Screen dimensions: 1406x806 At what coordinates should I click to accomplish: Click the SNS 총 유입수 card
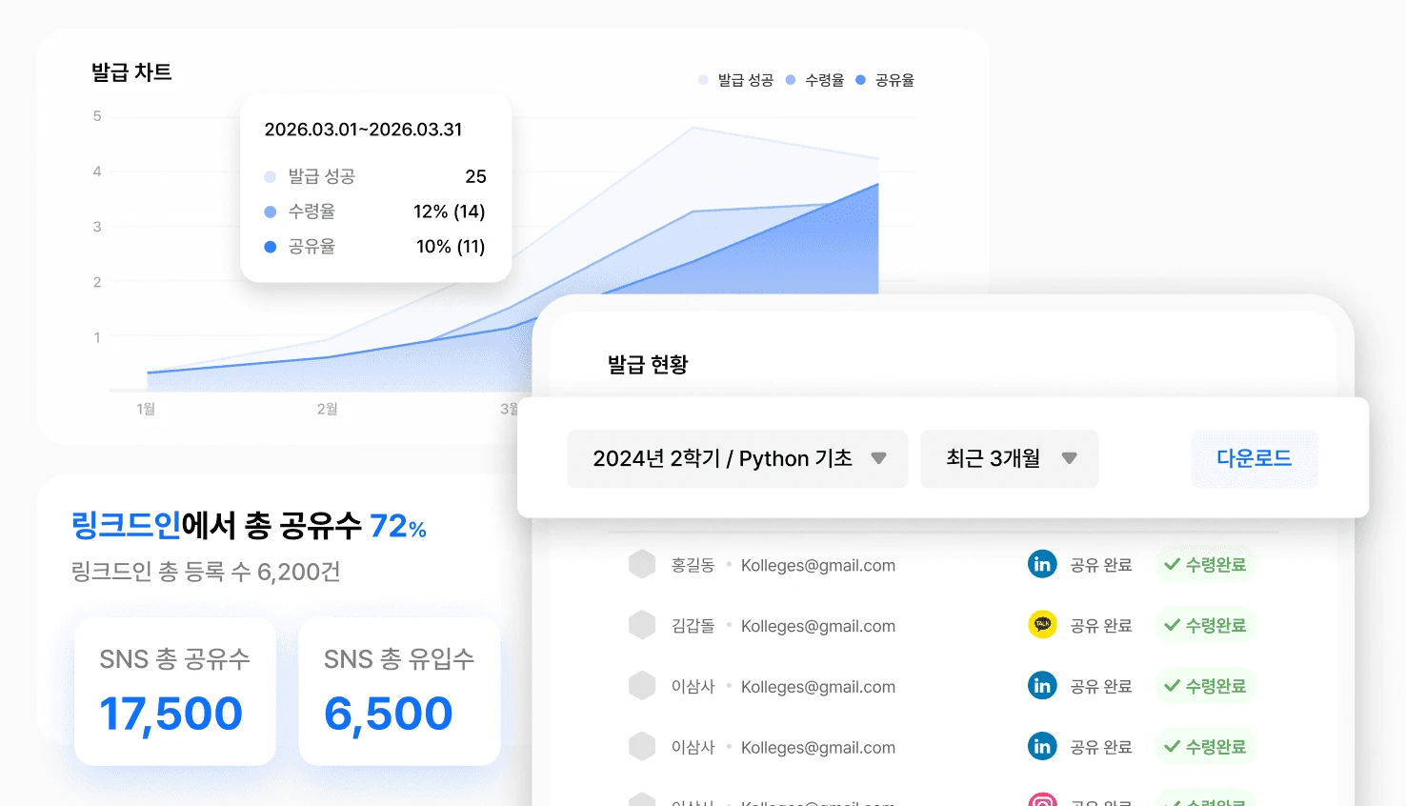[x=399, y=691]
